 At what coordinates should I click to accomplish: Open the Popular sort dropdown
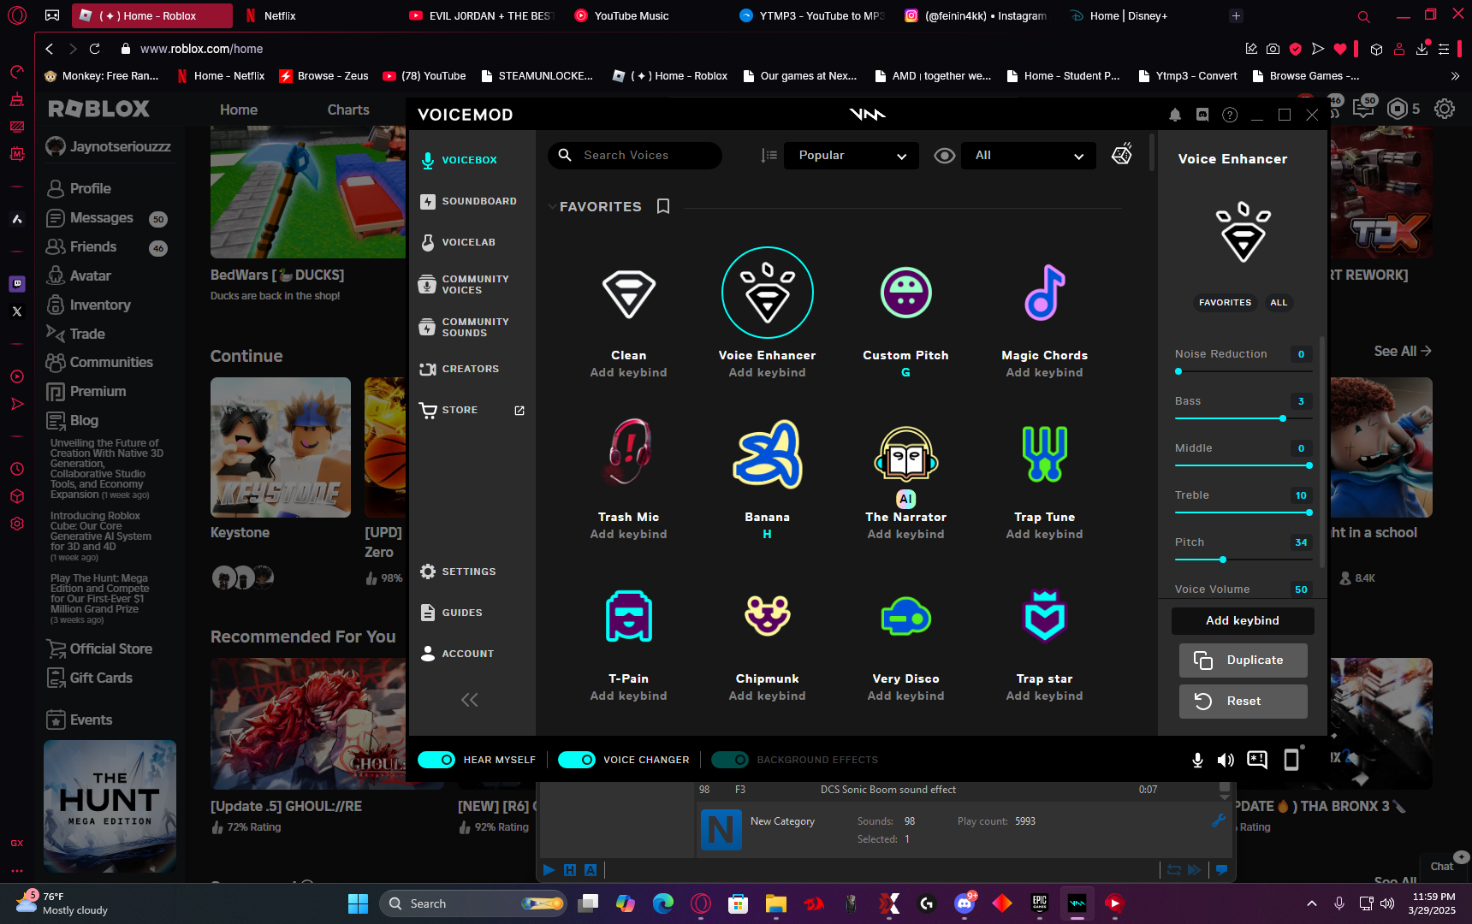(x=852, y=156)
